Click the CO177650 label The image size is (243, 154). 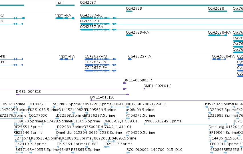tap(38, 116)
